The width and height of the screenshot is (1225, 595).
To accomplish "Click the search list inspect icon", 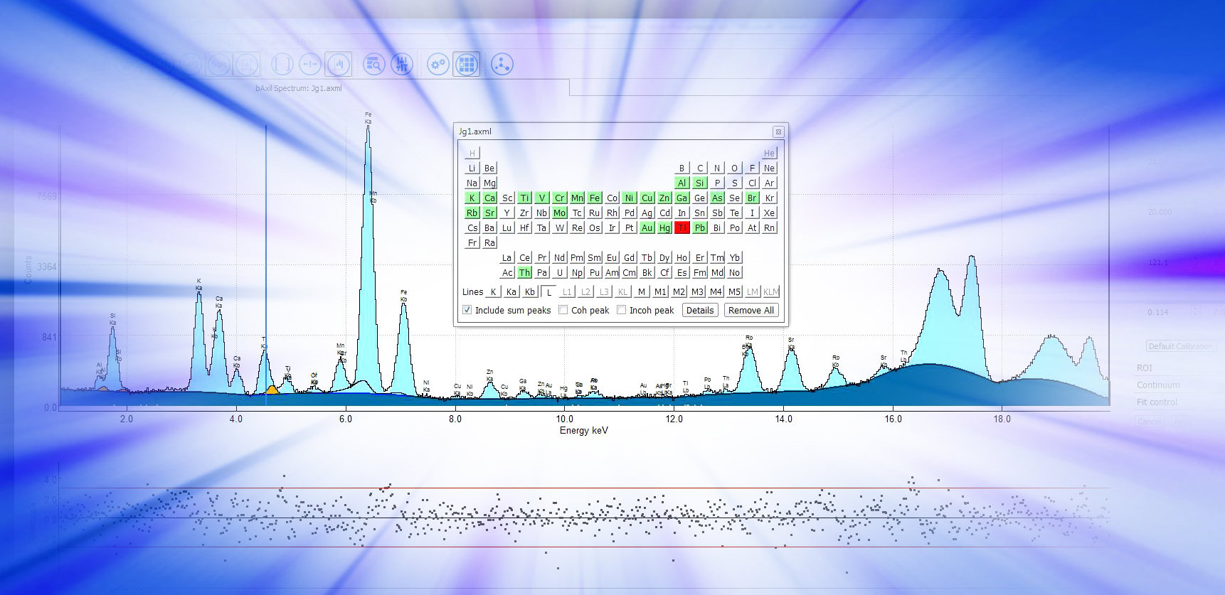I will [373, 65].
